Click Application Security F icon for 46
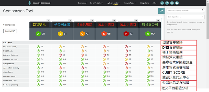This screenshot has width=209, height=92. (x=82, y=68)
